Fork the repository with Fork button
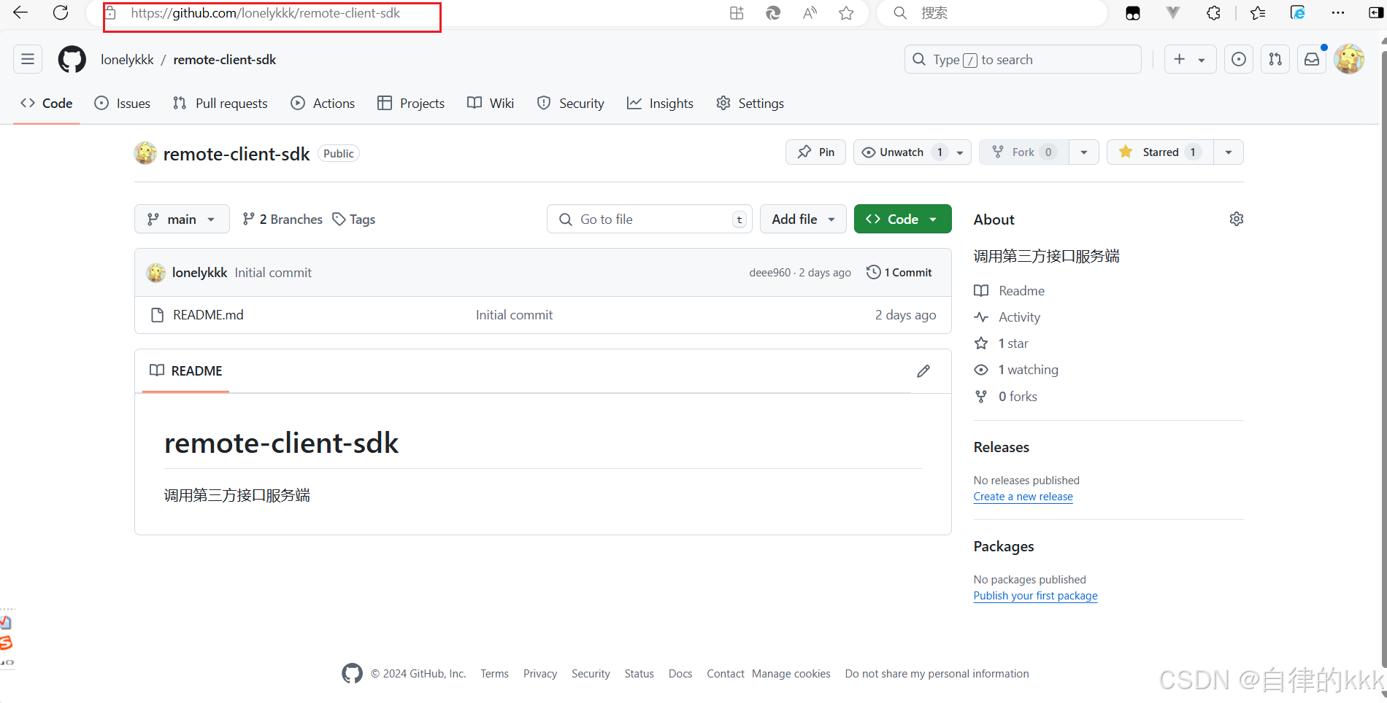1387x703 pixels. [x=1023, y=152]
